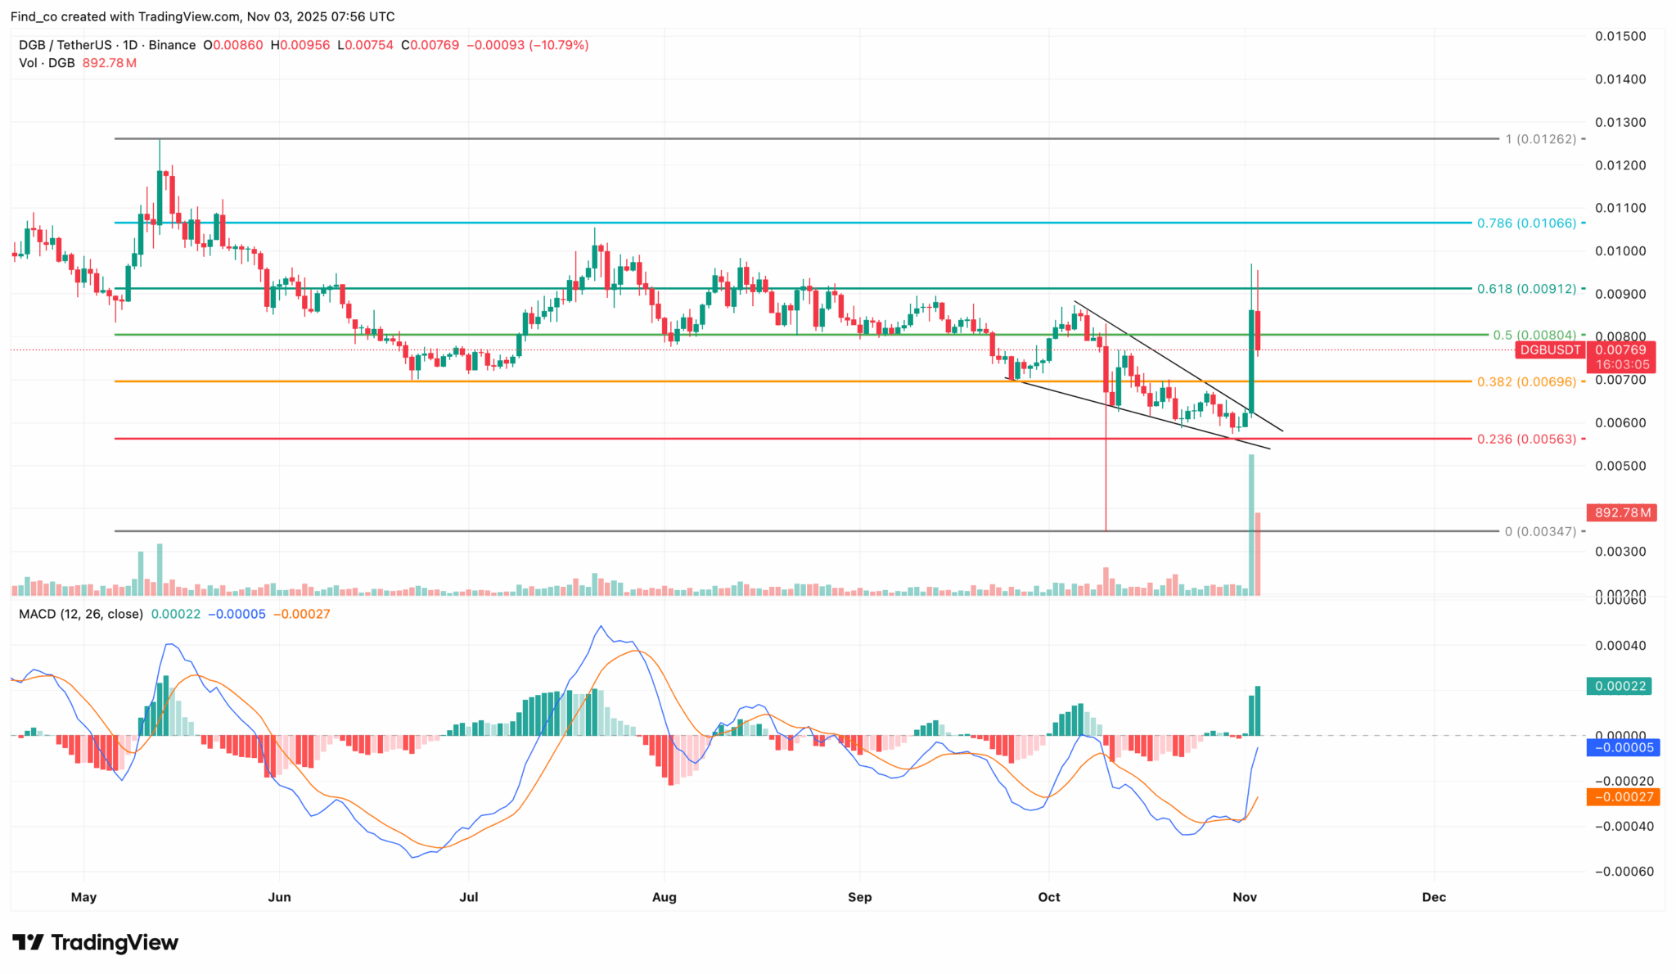
Task: Click the TradingView logo
Action: point(94,943)
